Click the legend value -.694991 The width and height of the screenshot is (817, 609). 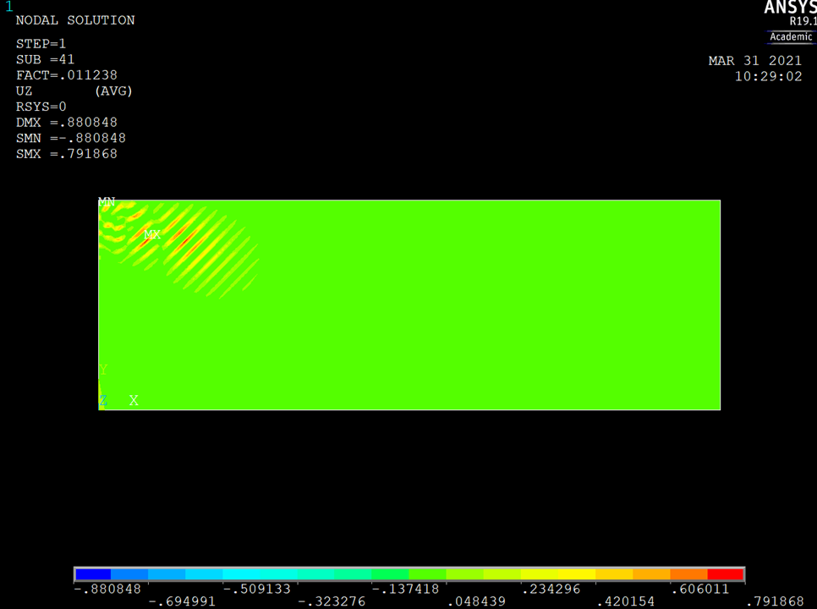coord(182,601)
